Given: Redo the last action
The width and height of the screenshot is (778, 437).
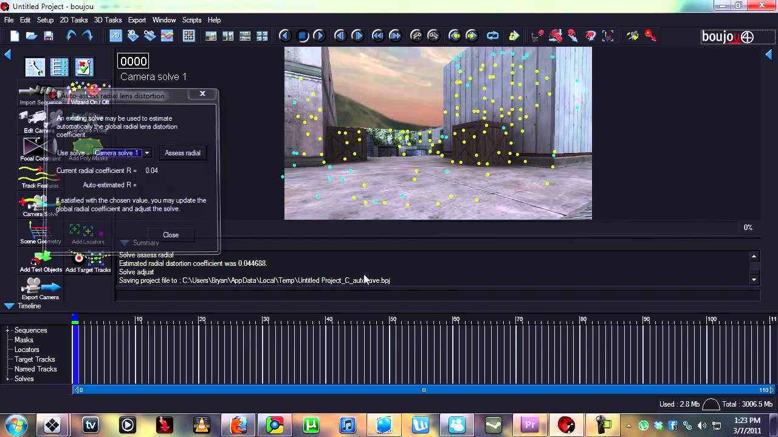Looking at the screenshot, I should click(x=88, y=36).
